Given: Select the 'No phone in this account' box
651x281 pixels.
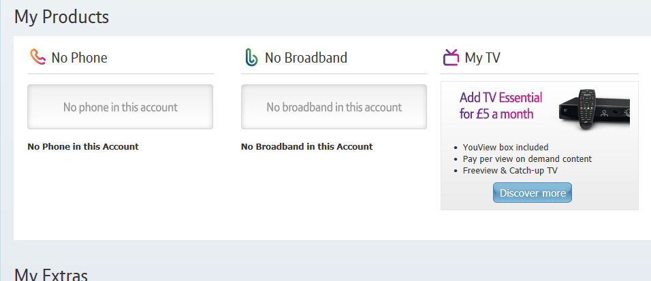Looking at the screenshot, I should pyautogui.click(x=120, y=107).
